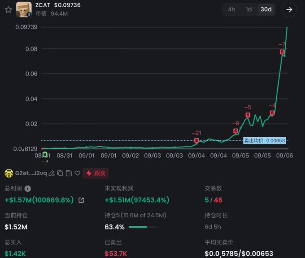
Task: Click the 交易数 label
Action: point(213,188)
